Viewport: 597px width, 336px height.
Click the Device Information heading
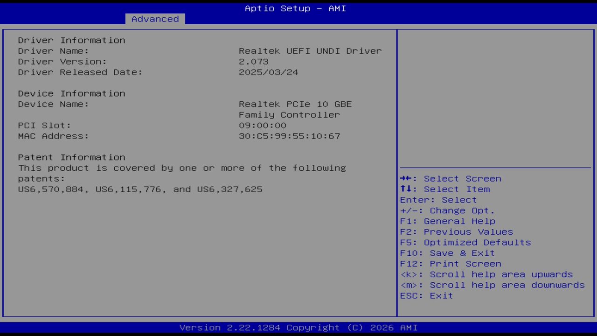coord(72,93)
